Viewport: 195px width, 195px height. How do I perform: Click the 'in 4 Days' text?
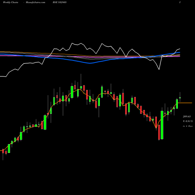pos(188,126)
